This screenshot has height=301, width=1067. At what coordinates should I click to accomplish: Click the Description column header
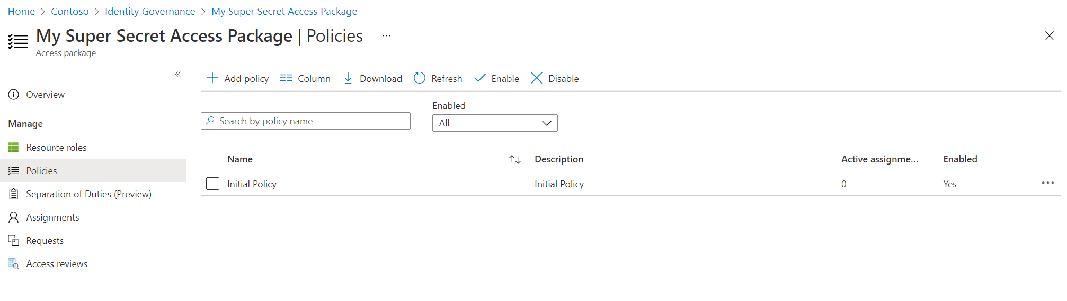tap(559, 159)
